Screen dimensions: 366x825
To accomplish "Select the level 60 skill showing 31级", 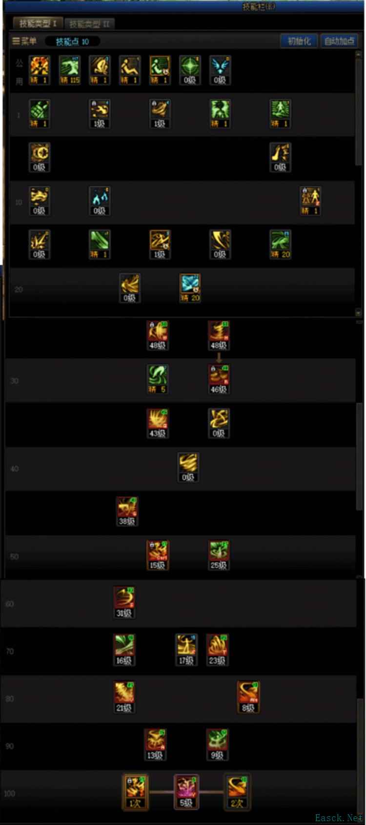I will tap(124, 603).
